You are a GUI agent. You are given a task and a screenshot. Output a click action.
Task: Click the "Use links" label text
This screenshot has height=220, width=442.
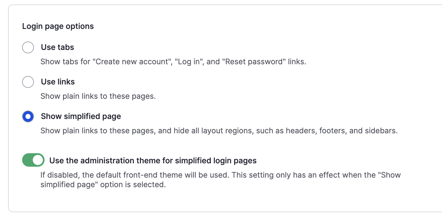click(58, 82)
